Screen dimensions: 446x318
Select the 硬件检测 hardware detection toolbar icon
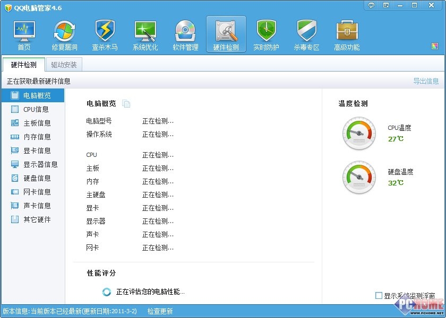225,34
